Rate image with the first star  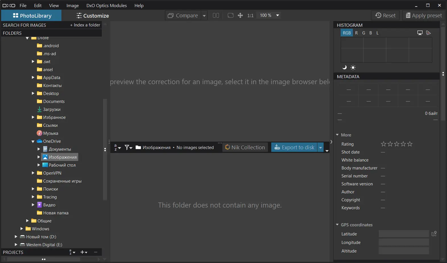coord(384,144)
